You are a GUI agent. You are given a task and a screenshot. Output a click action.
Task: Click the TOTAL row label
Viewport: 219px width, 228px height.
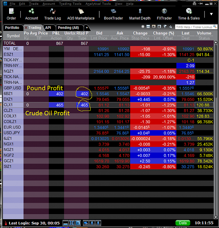pyautogui.click(x=9, y=43)
